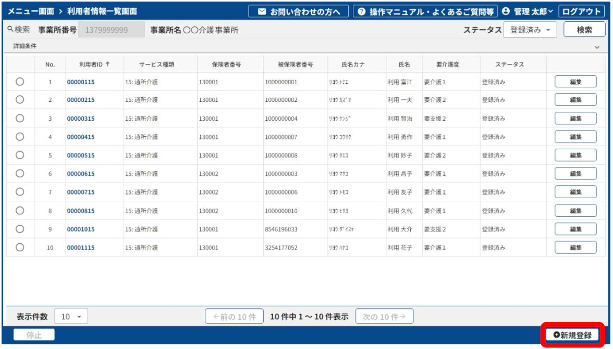613x349 pixels.
Task: Click the envelope icon for inquiries
Action: (262, 11)
